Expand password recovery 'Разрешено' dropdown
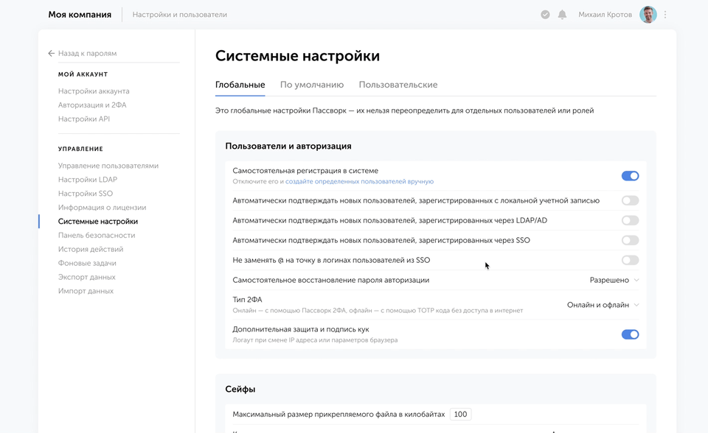The image size is (708, 433). coord(614,281)
